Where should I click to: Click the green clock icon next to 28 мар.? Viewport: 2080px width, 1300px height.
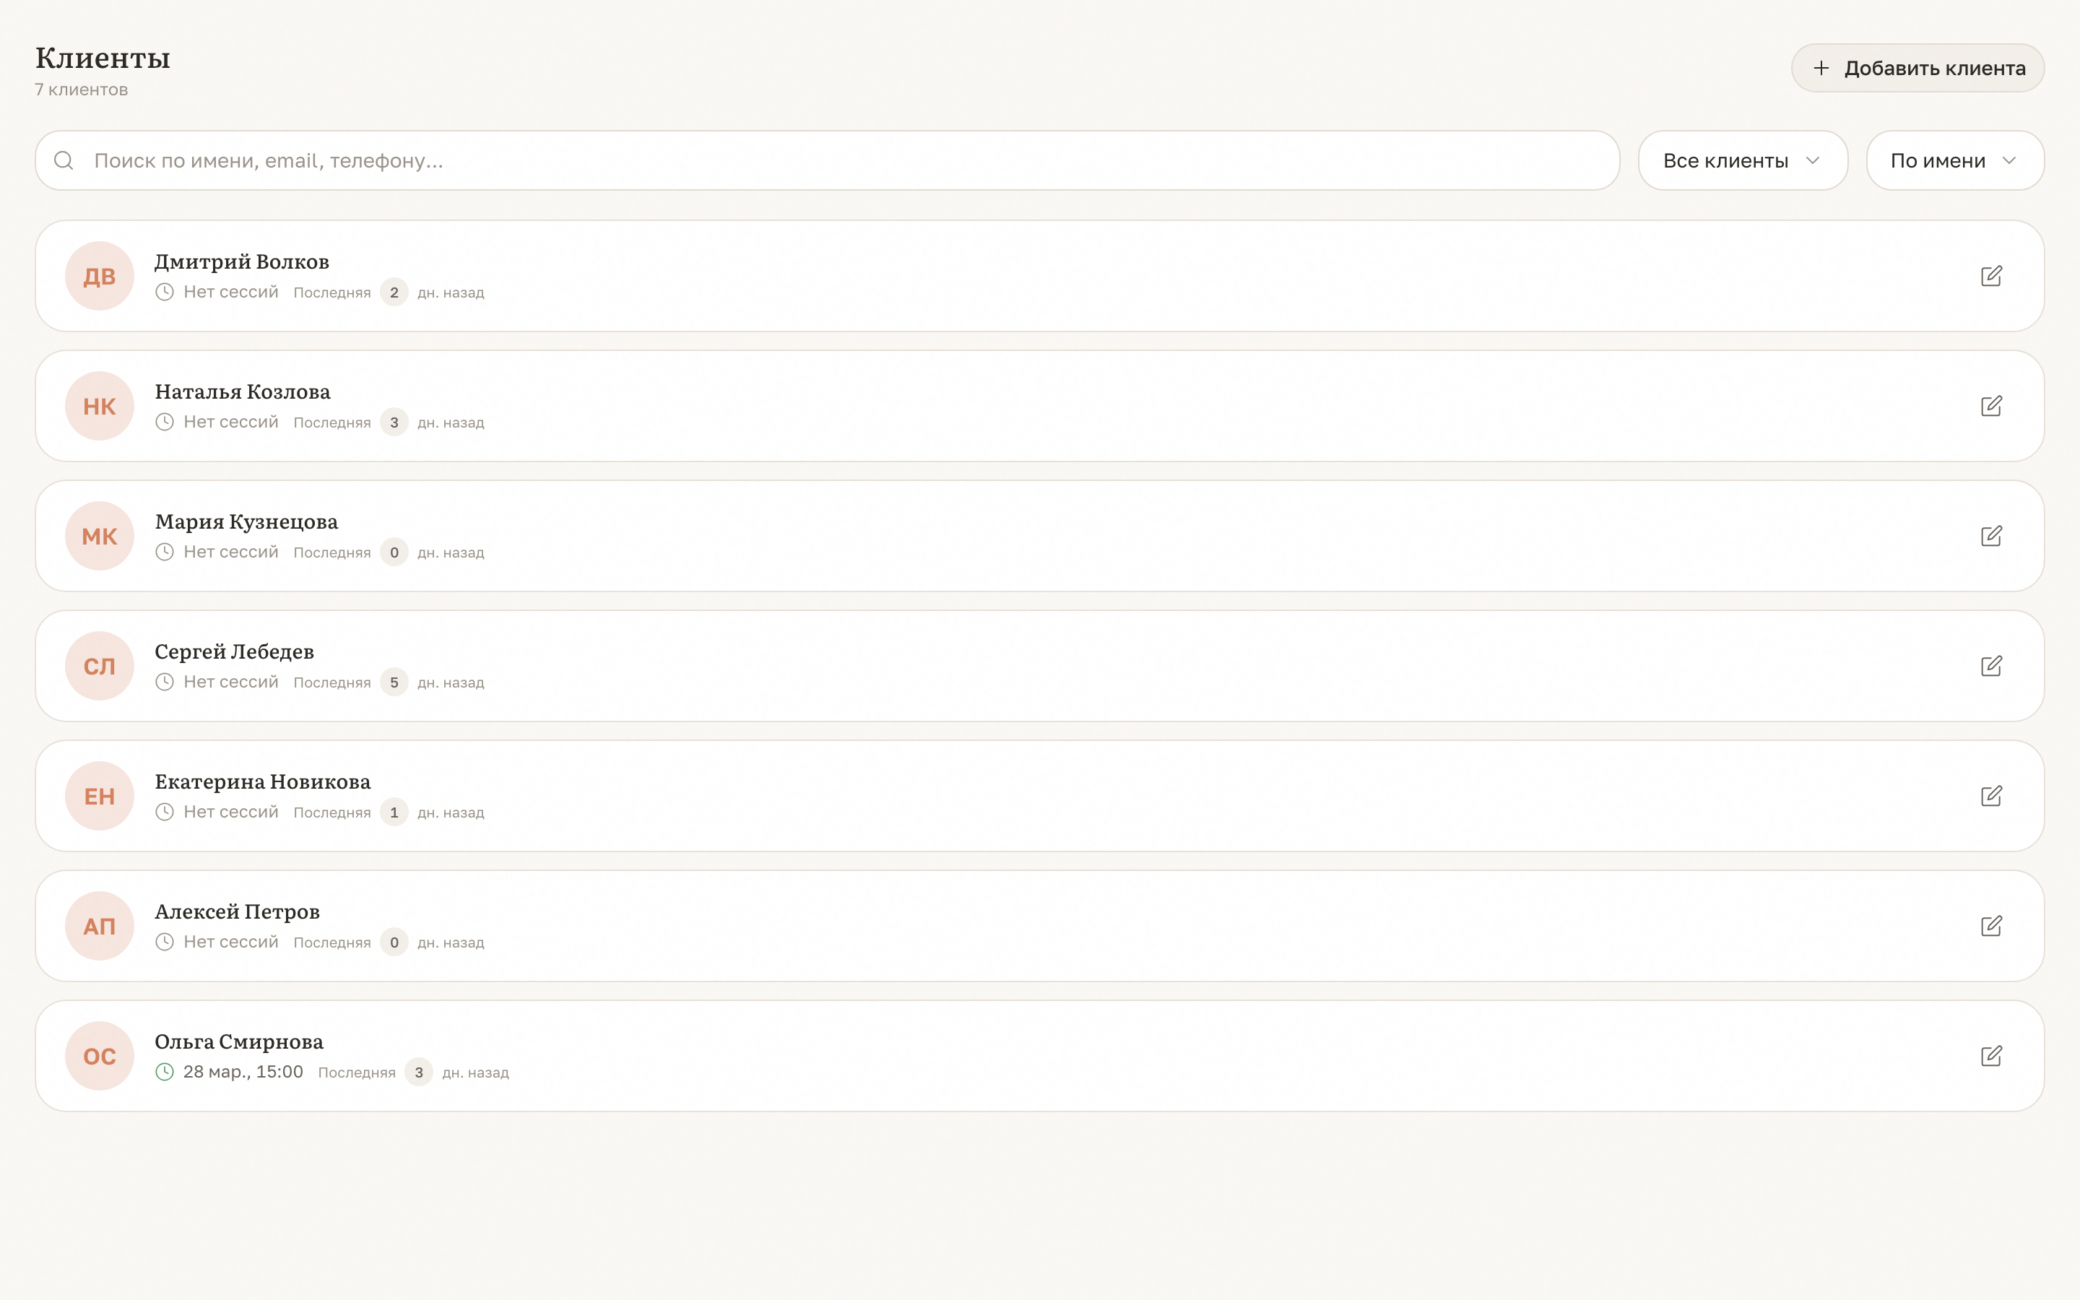tap(164, 1072)
